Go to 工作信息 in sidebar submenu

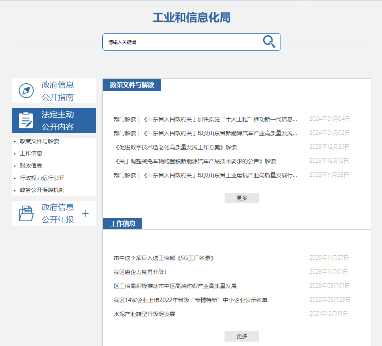click(31, 153)
